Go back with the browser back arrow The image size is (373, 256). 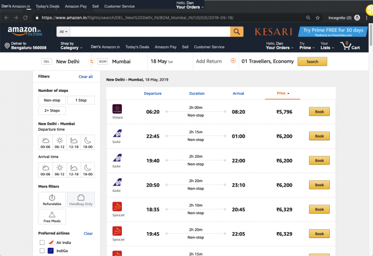[x=6, y=18]
